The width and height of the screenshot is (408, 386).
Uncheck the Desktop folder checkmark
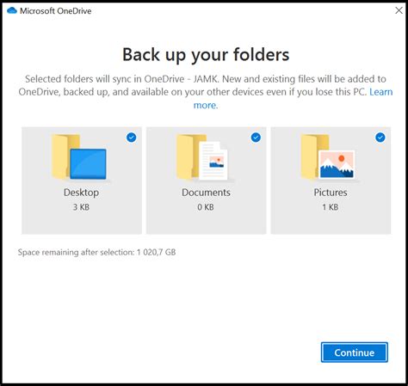pos(132,138)
